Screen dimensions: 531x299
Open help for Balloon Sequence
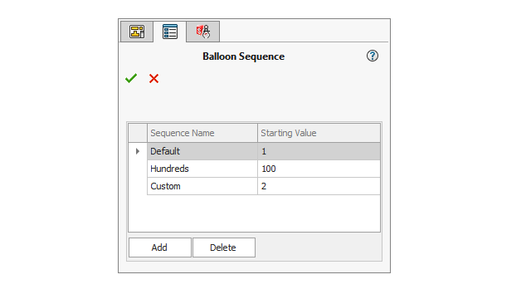[373, 56]
